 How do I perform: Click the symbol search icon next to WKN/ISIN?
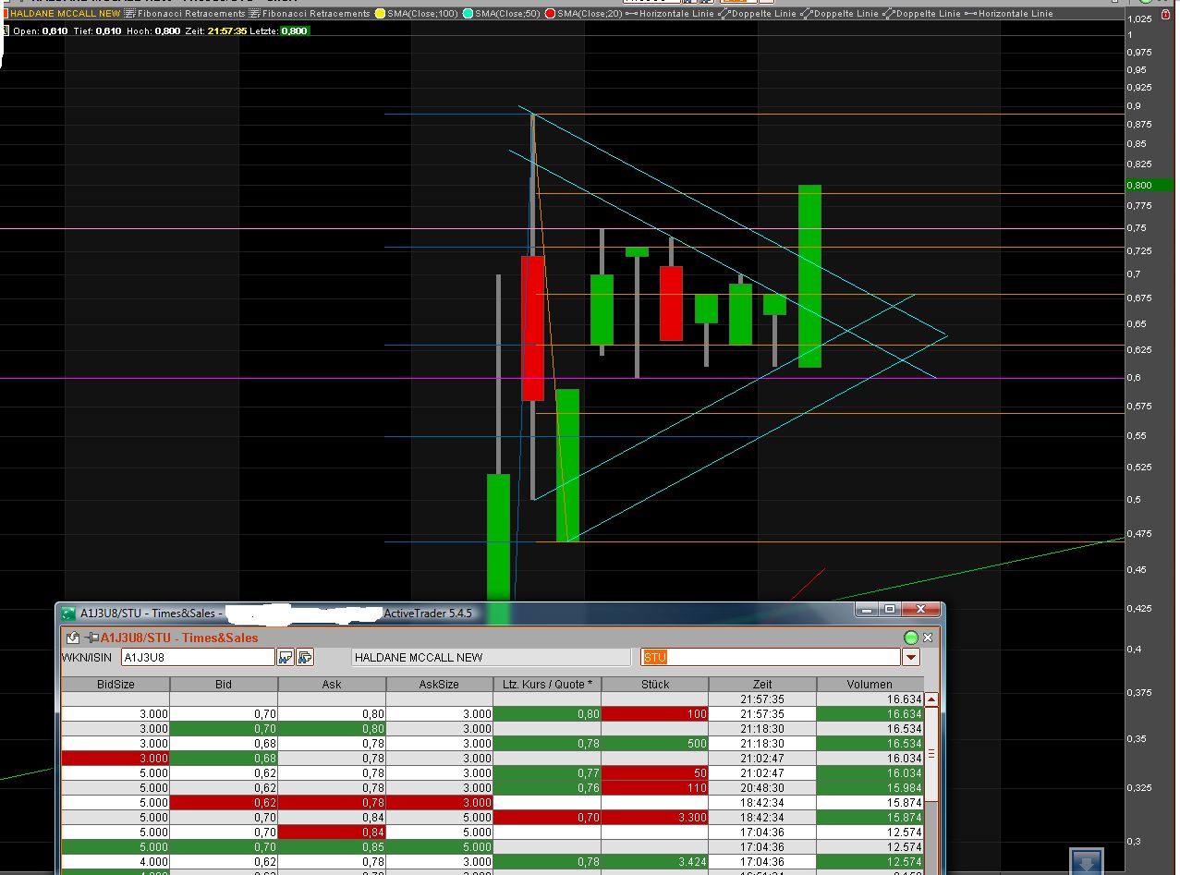(285, 657)
